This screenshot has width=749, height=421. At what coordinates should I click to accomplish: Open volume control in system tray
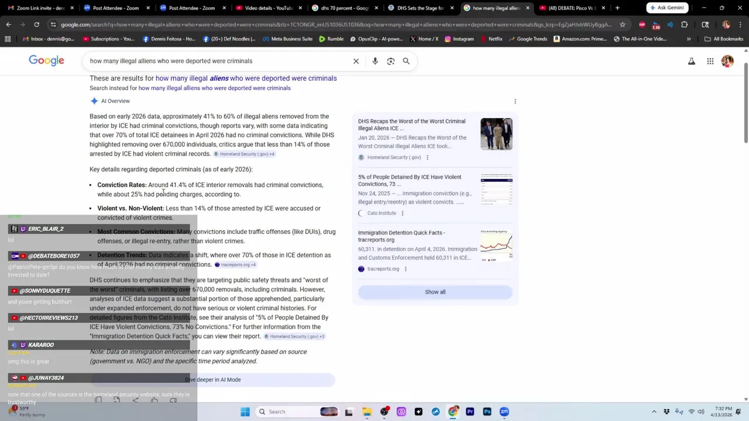pyautogui.click(x=701, y=412)
